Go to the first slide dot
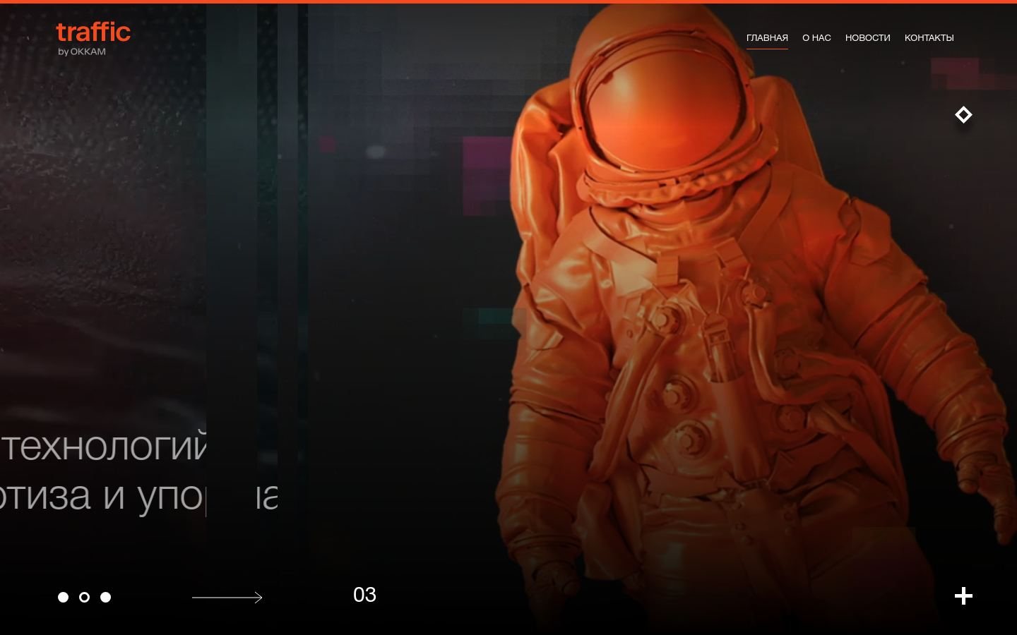This screenshot has width=1017, height=635. 63,597
